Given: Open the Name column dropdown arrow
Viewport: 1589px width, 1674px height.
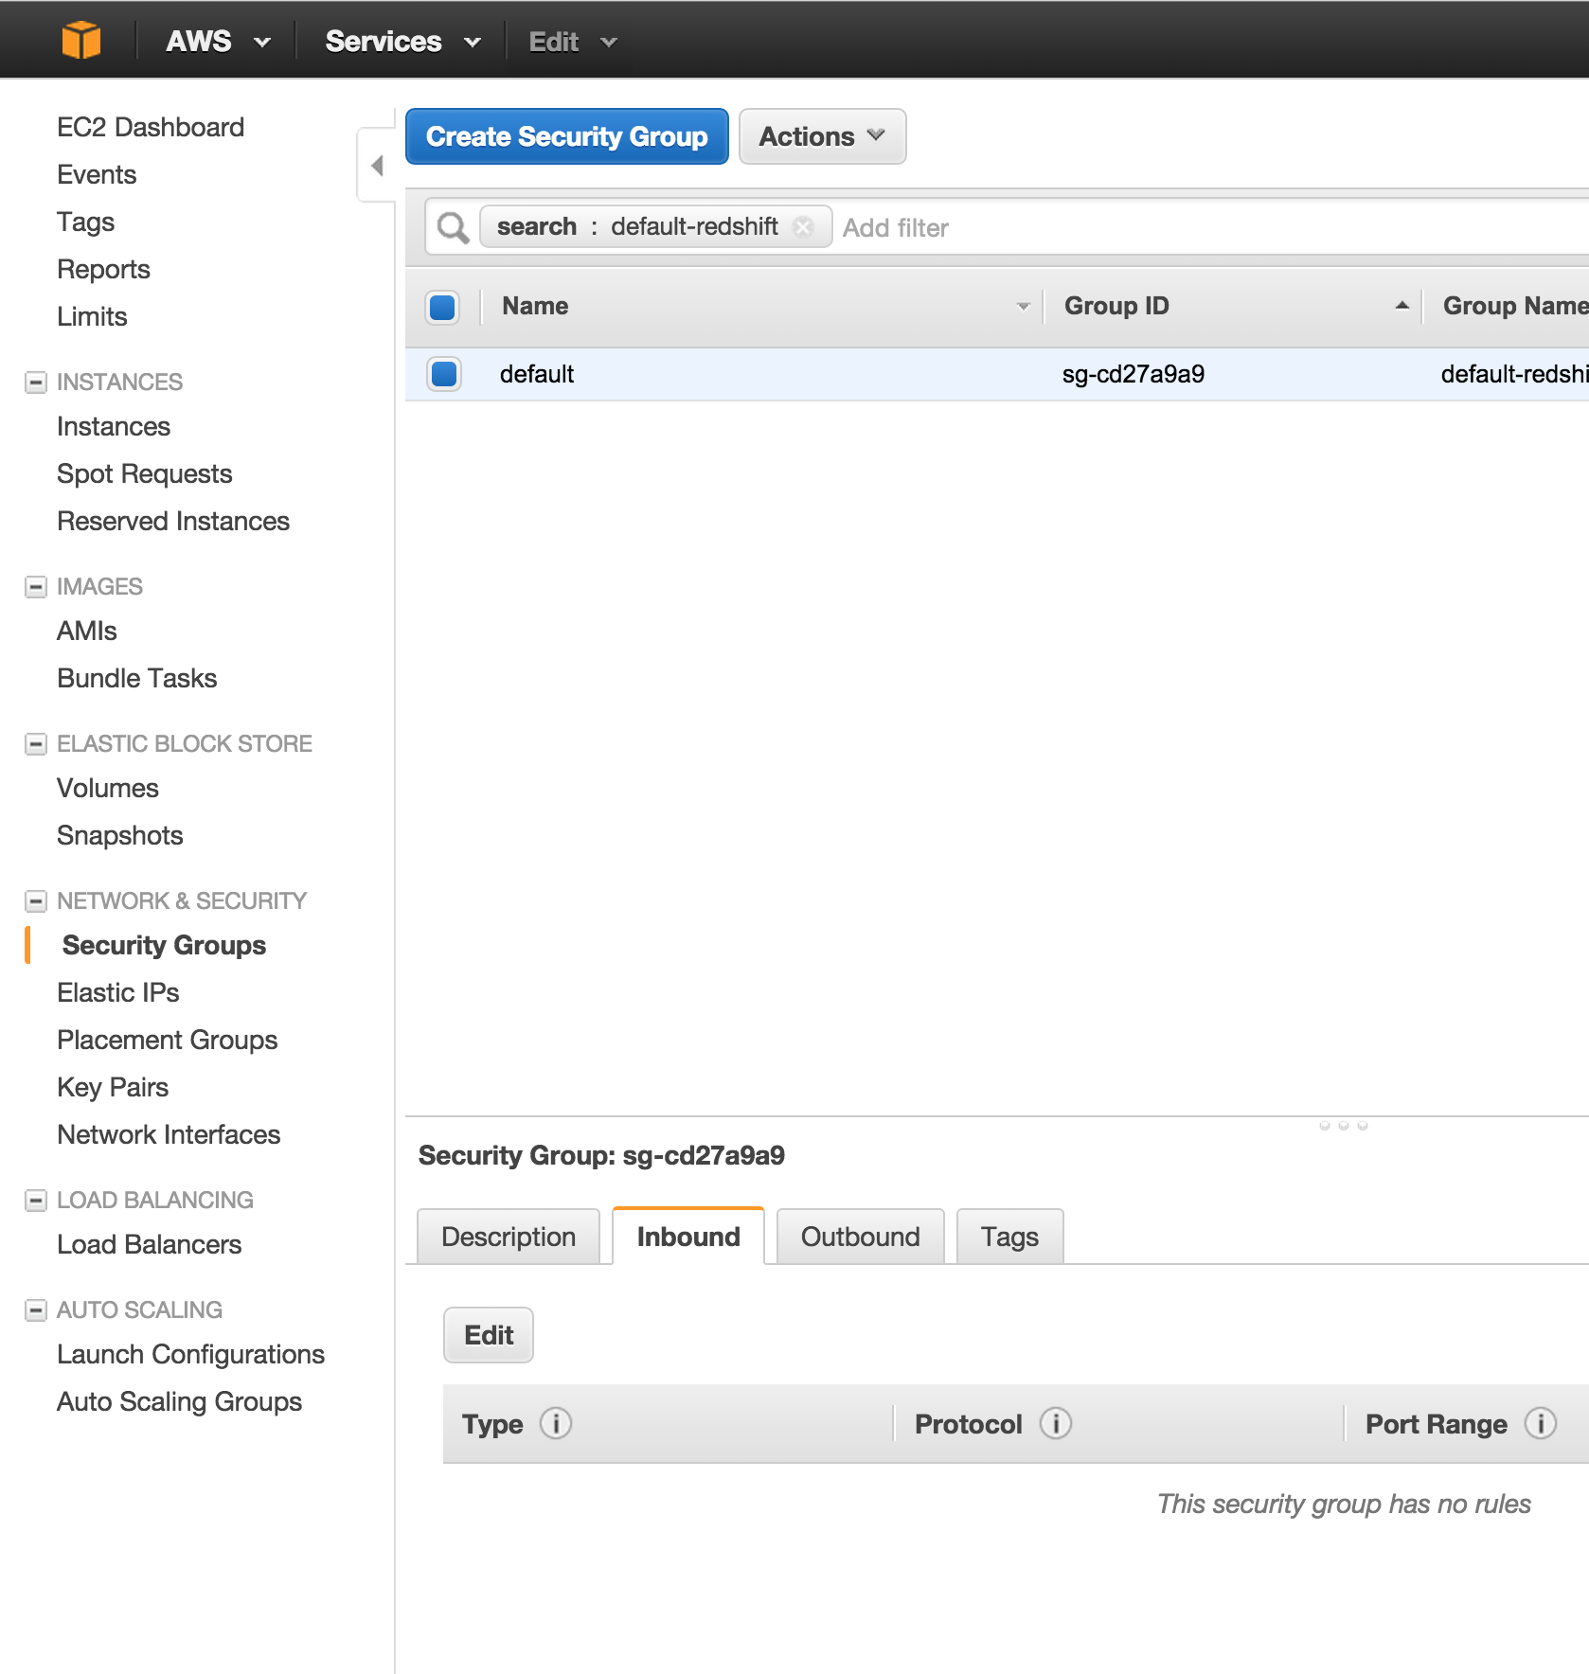Looking at the screenshot, I should point(1023,307).
